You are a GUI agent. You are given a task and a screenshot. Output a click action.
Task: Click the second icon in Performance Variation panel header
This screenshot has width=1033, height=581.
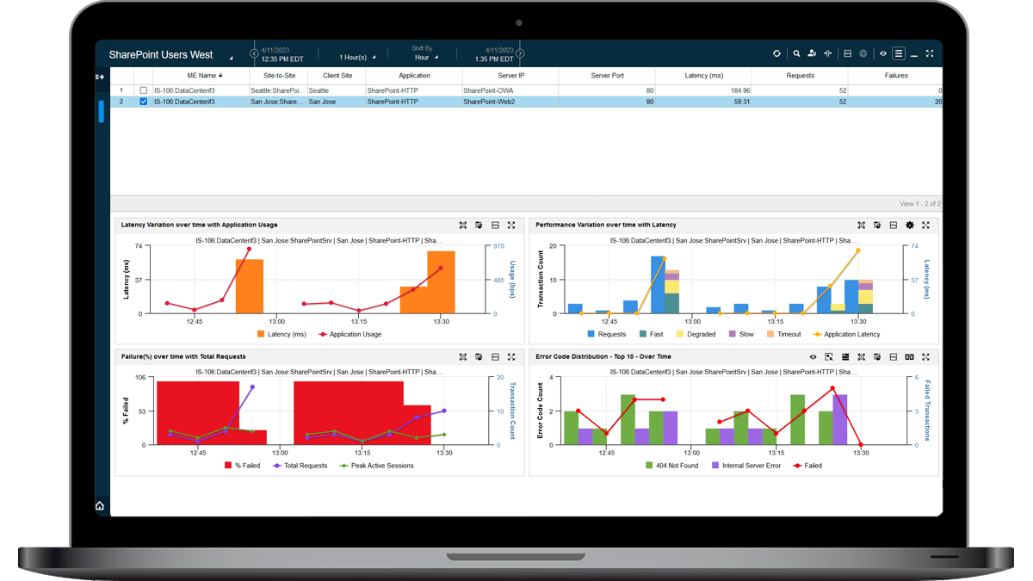(x=877, y=226)
